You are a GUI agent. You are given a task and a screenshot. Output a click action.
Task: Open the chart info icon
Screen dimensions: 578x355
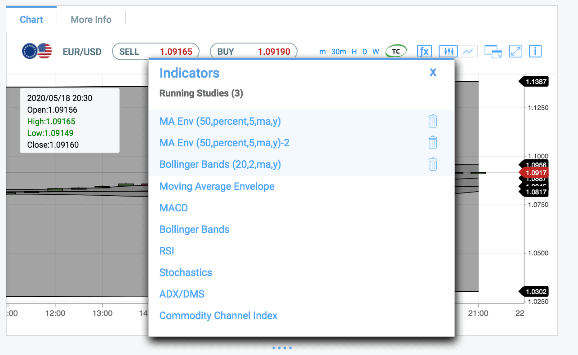pos(535,51)
